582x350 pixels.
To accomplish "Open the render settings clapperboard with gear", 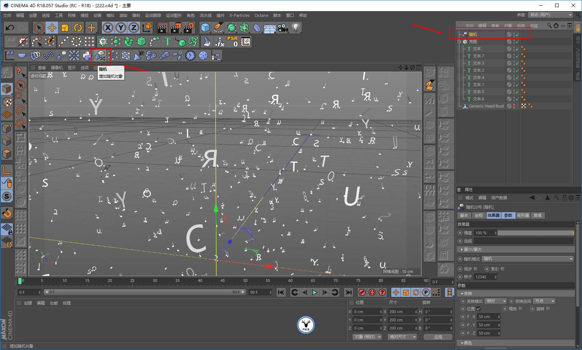I will [x=189, y=28].
